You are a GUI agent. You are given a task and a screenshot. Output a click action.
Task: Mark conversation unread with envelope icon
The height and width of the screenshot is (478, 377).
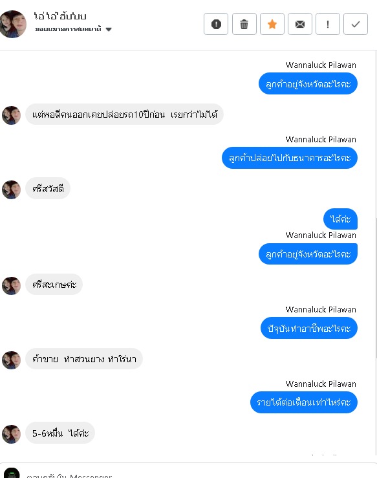coord(300,24)
